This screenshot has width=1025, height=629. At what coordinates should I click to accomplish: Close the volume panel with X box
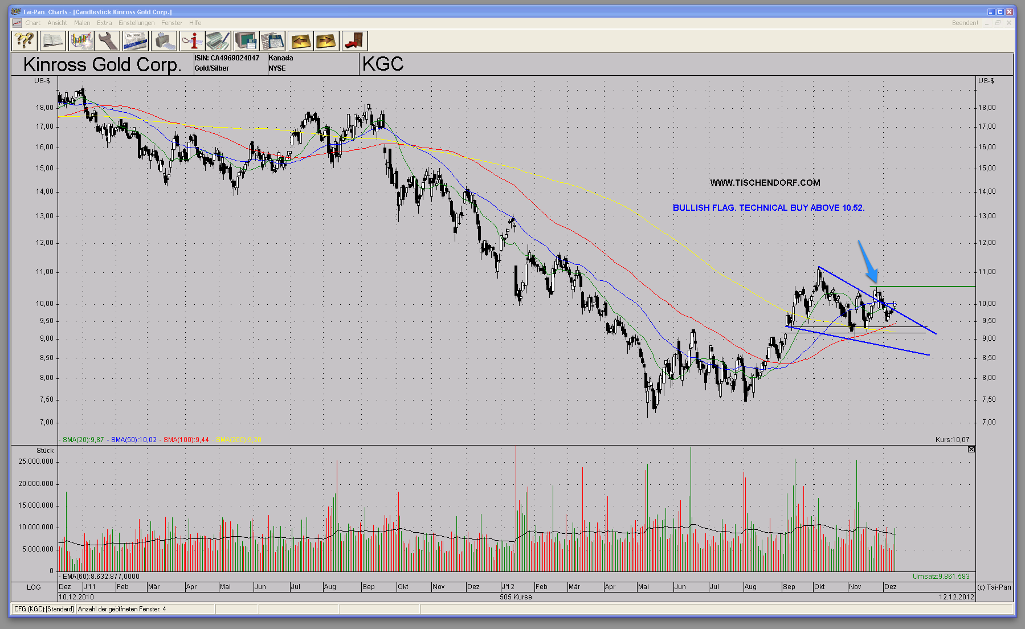pyautogui.click(x=971, y=450)
